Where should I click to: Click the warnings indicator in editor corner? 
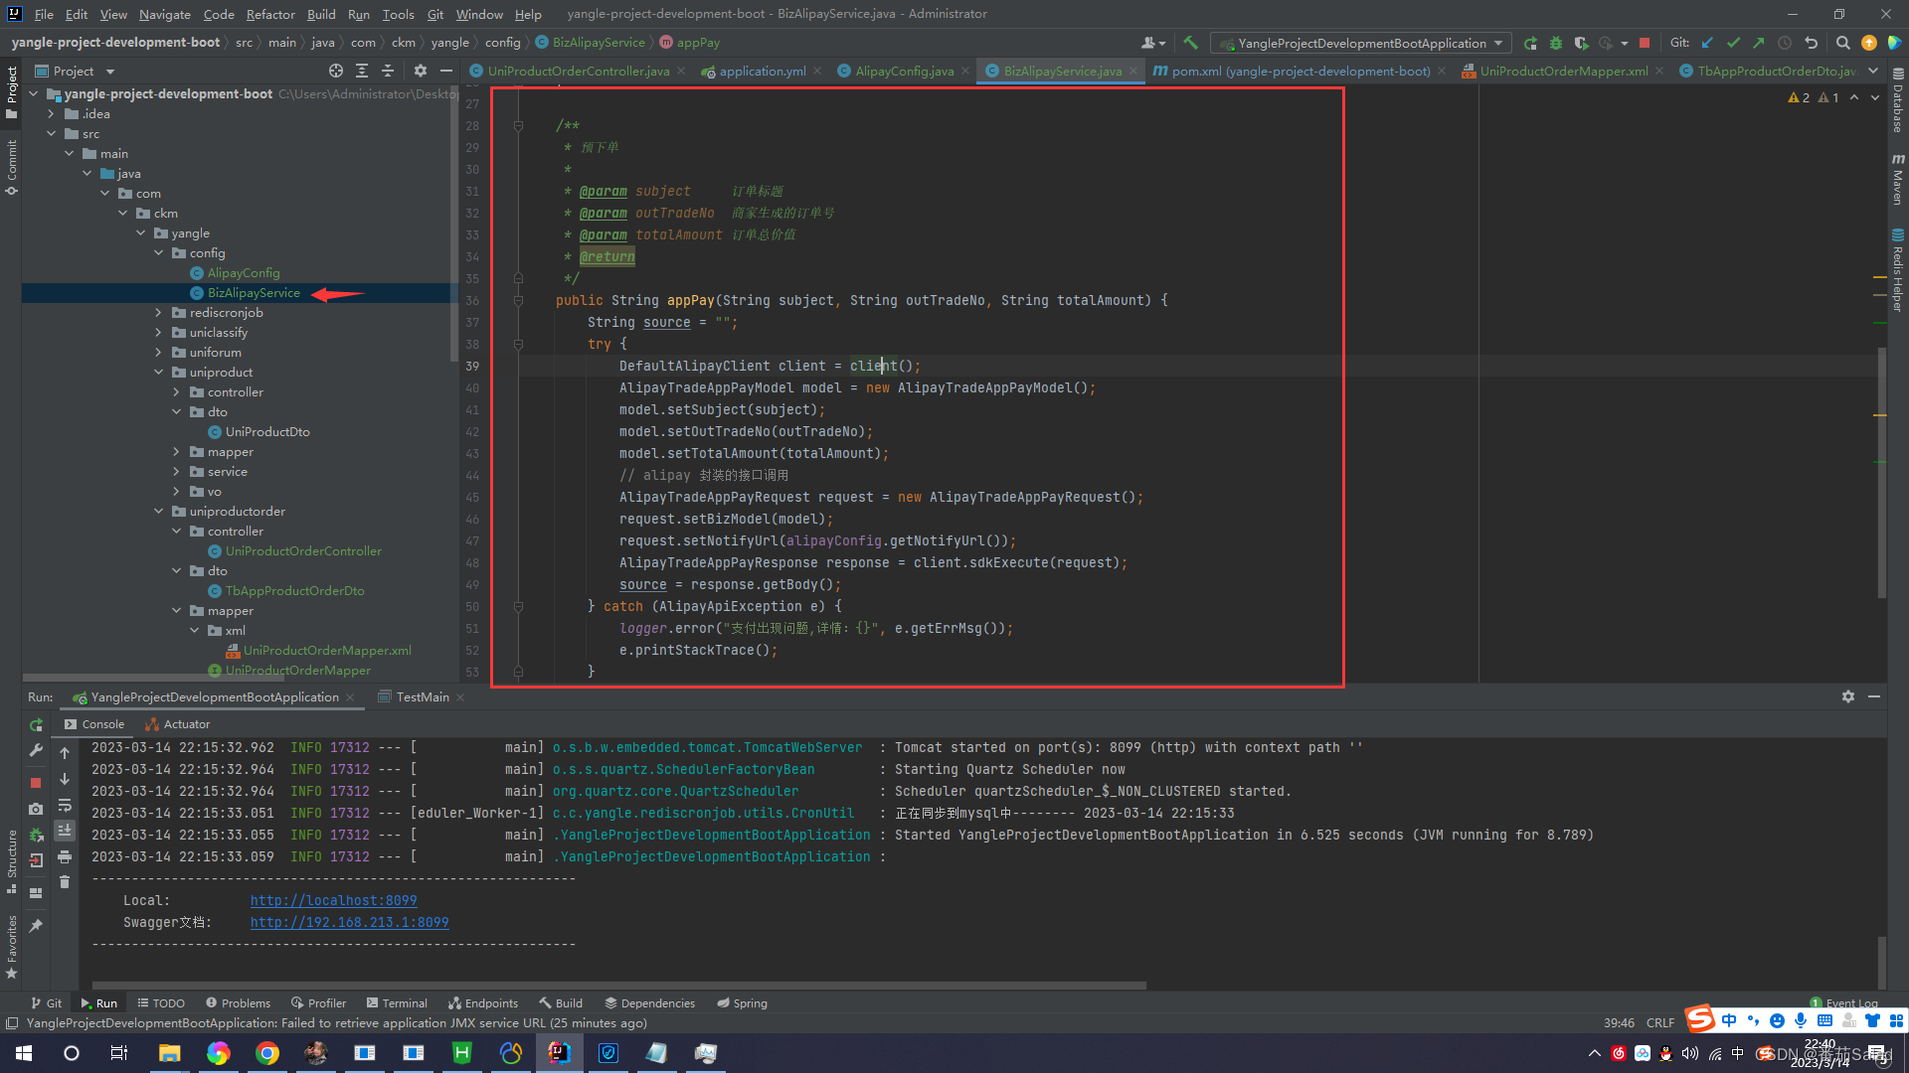click(x=1813, y=97)
